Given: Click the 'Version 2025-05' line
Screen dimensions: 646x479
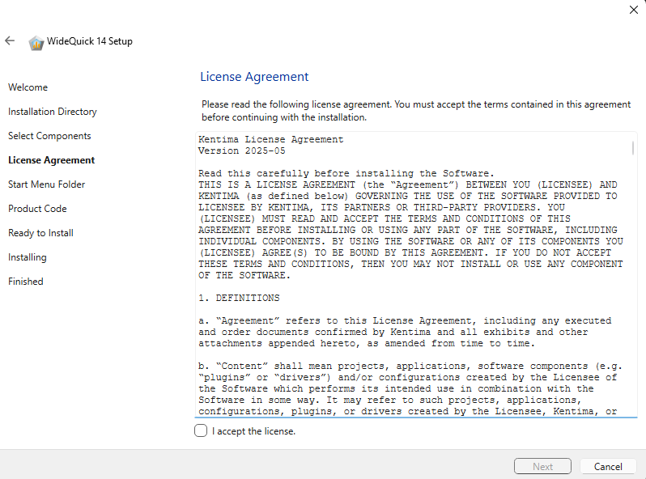Looking at the screenshot, I should click(242, 150).
